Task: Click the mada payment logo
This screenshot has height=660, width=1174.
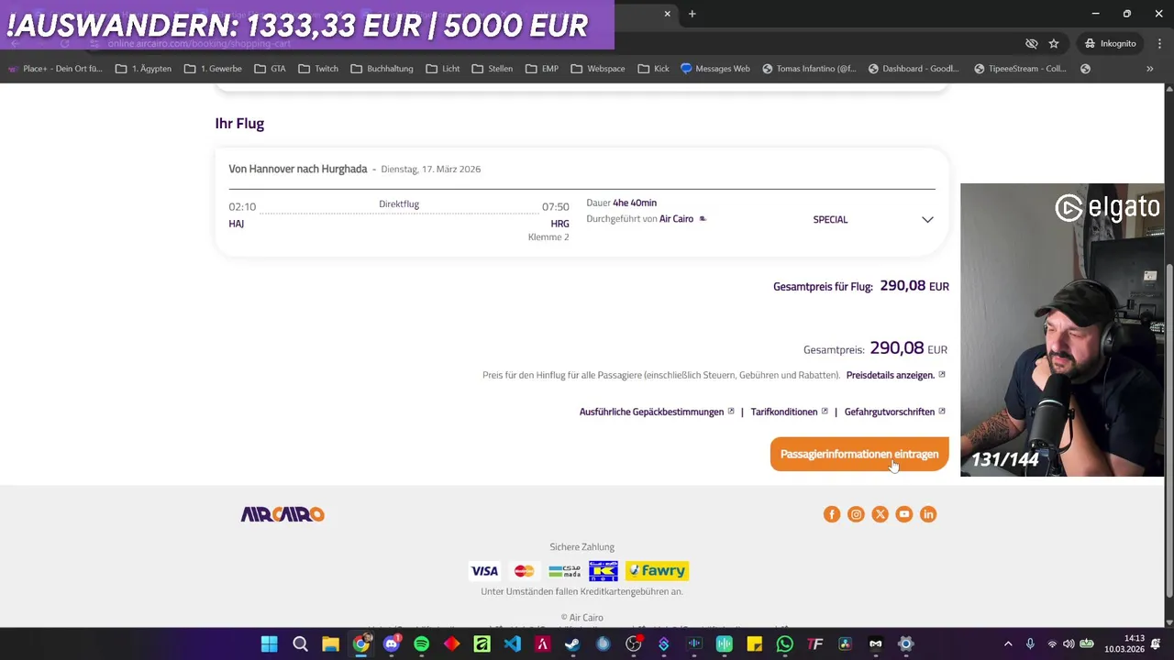Action: (x=564, y=571)
